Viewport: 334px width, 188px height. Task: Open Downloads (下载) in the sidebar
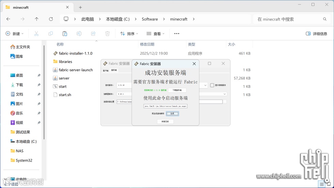point(17,85)
